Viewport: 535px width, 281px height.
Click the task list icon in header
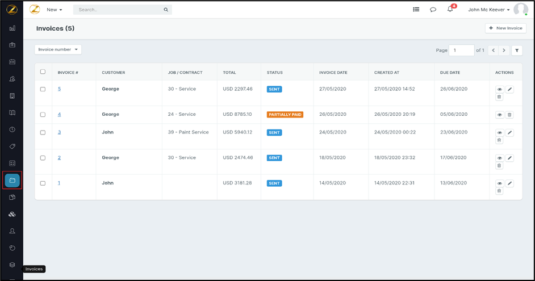coord(416,10)
